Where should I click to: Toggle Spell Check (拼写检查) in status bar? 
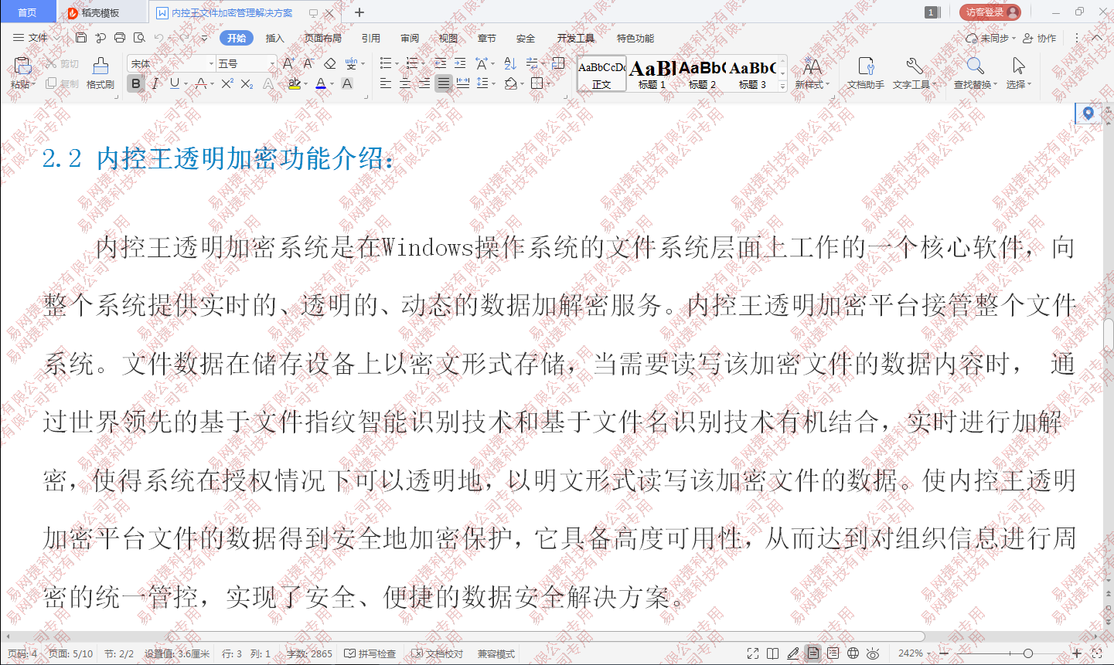click(x=370, y=653)
